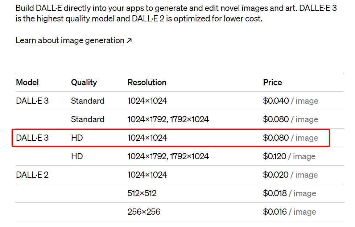Click Standard quality in the 1024×1792 row
The height and width of the screenshot is (227, 355).
(x=88, y=119)
